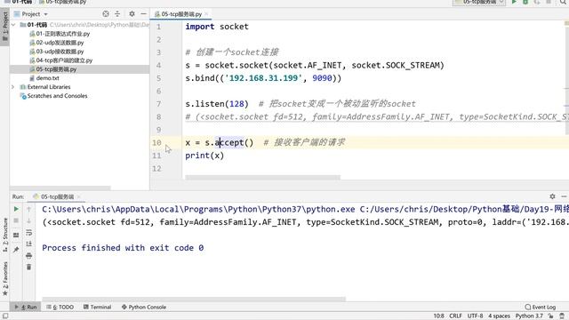
Task: Switch the Python 3.7 interpreter
Action: 529,316
